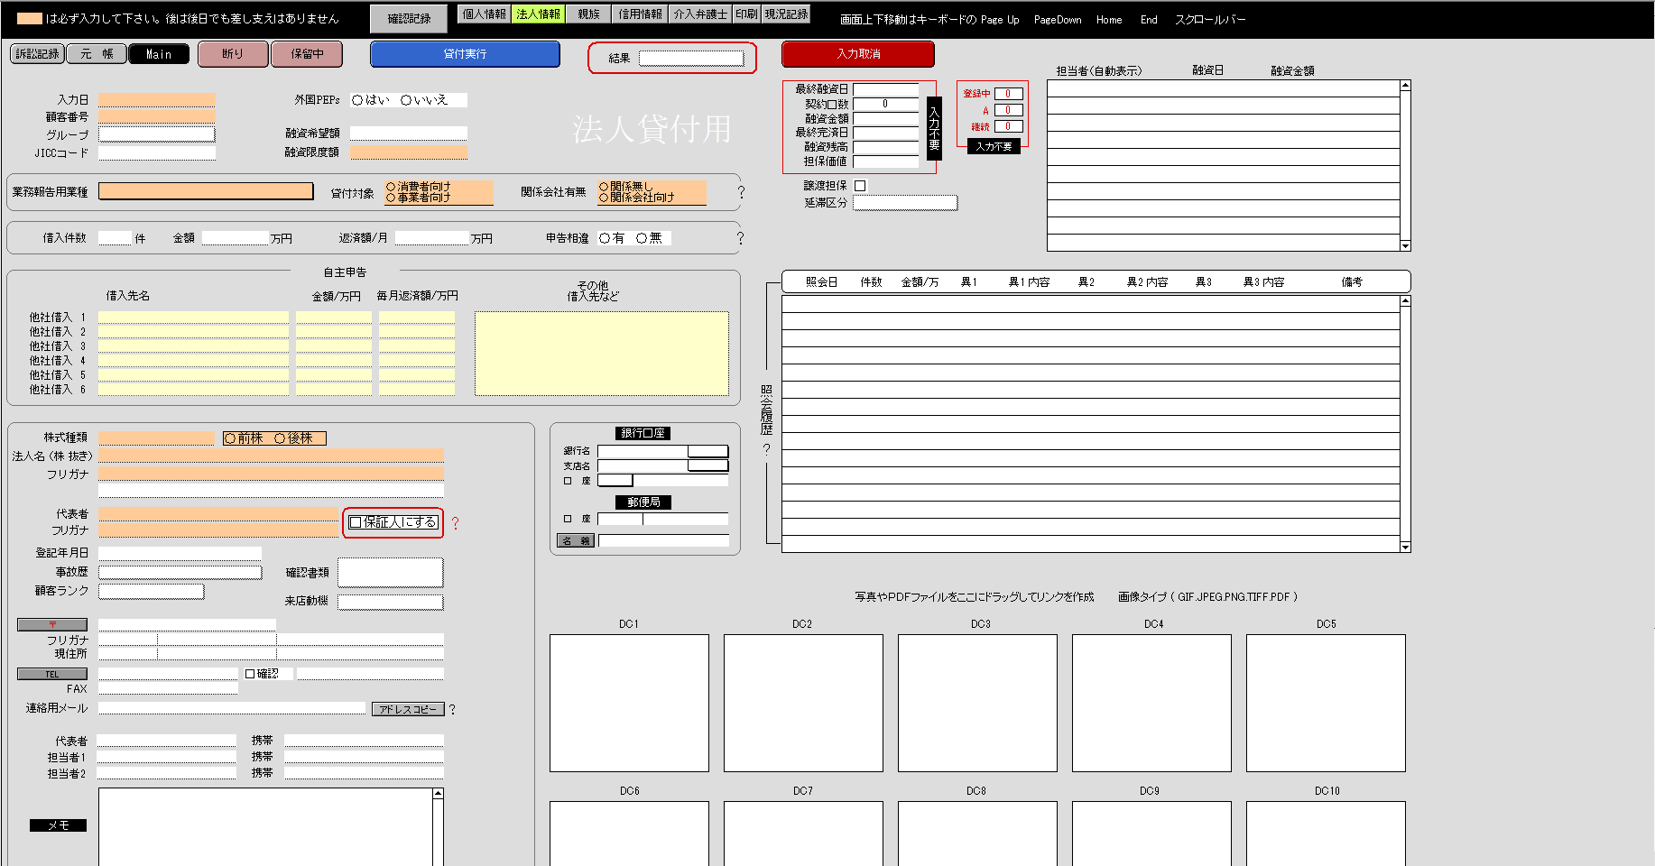The image size is (1655, 866).
Task: Click the question mark under 照会履歴
Action: 767,449
